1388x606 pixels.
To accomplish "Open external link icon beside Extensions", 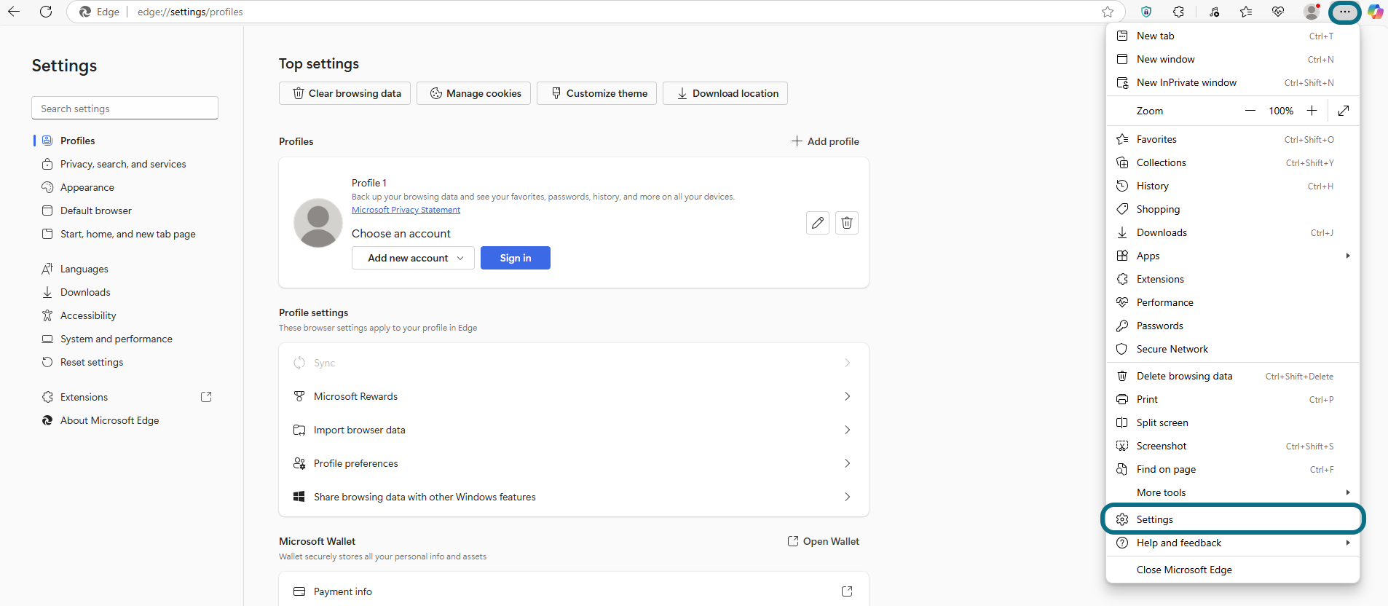I will click(x=206, y=397).
